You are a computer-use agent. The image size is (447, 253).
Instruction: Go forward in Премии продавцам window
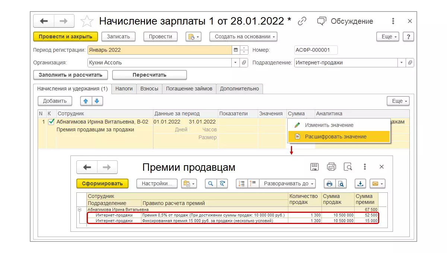107,167
